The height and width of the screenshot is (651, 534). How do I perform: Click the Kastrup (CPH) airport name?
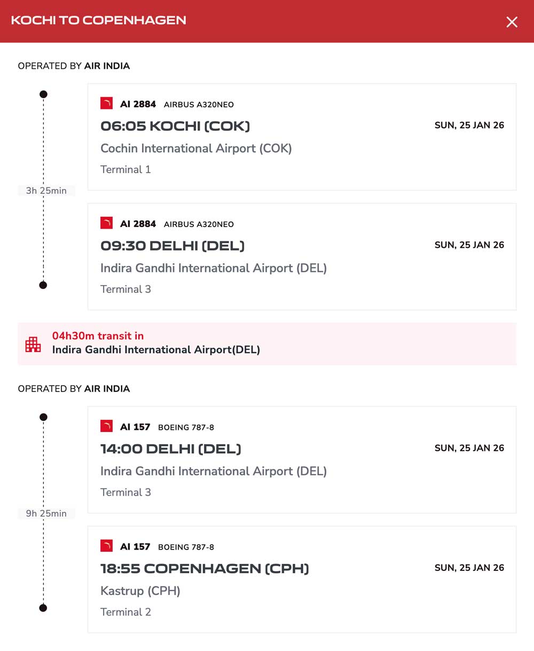point(140,591)
